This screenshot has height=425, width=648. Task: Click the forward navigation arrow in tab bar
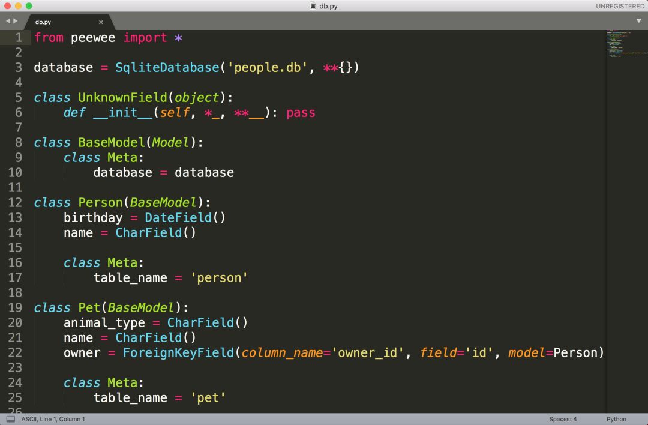[x=15, y=20]
